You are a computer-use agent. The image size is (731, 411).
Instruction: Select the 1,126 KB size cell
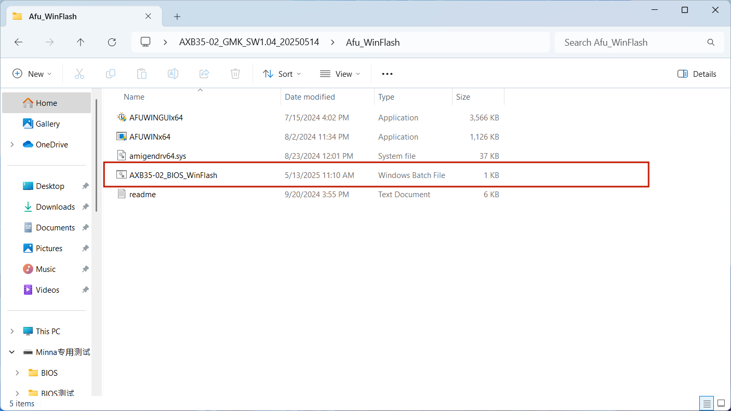[x=484, y=137]
